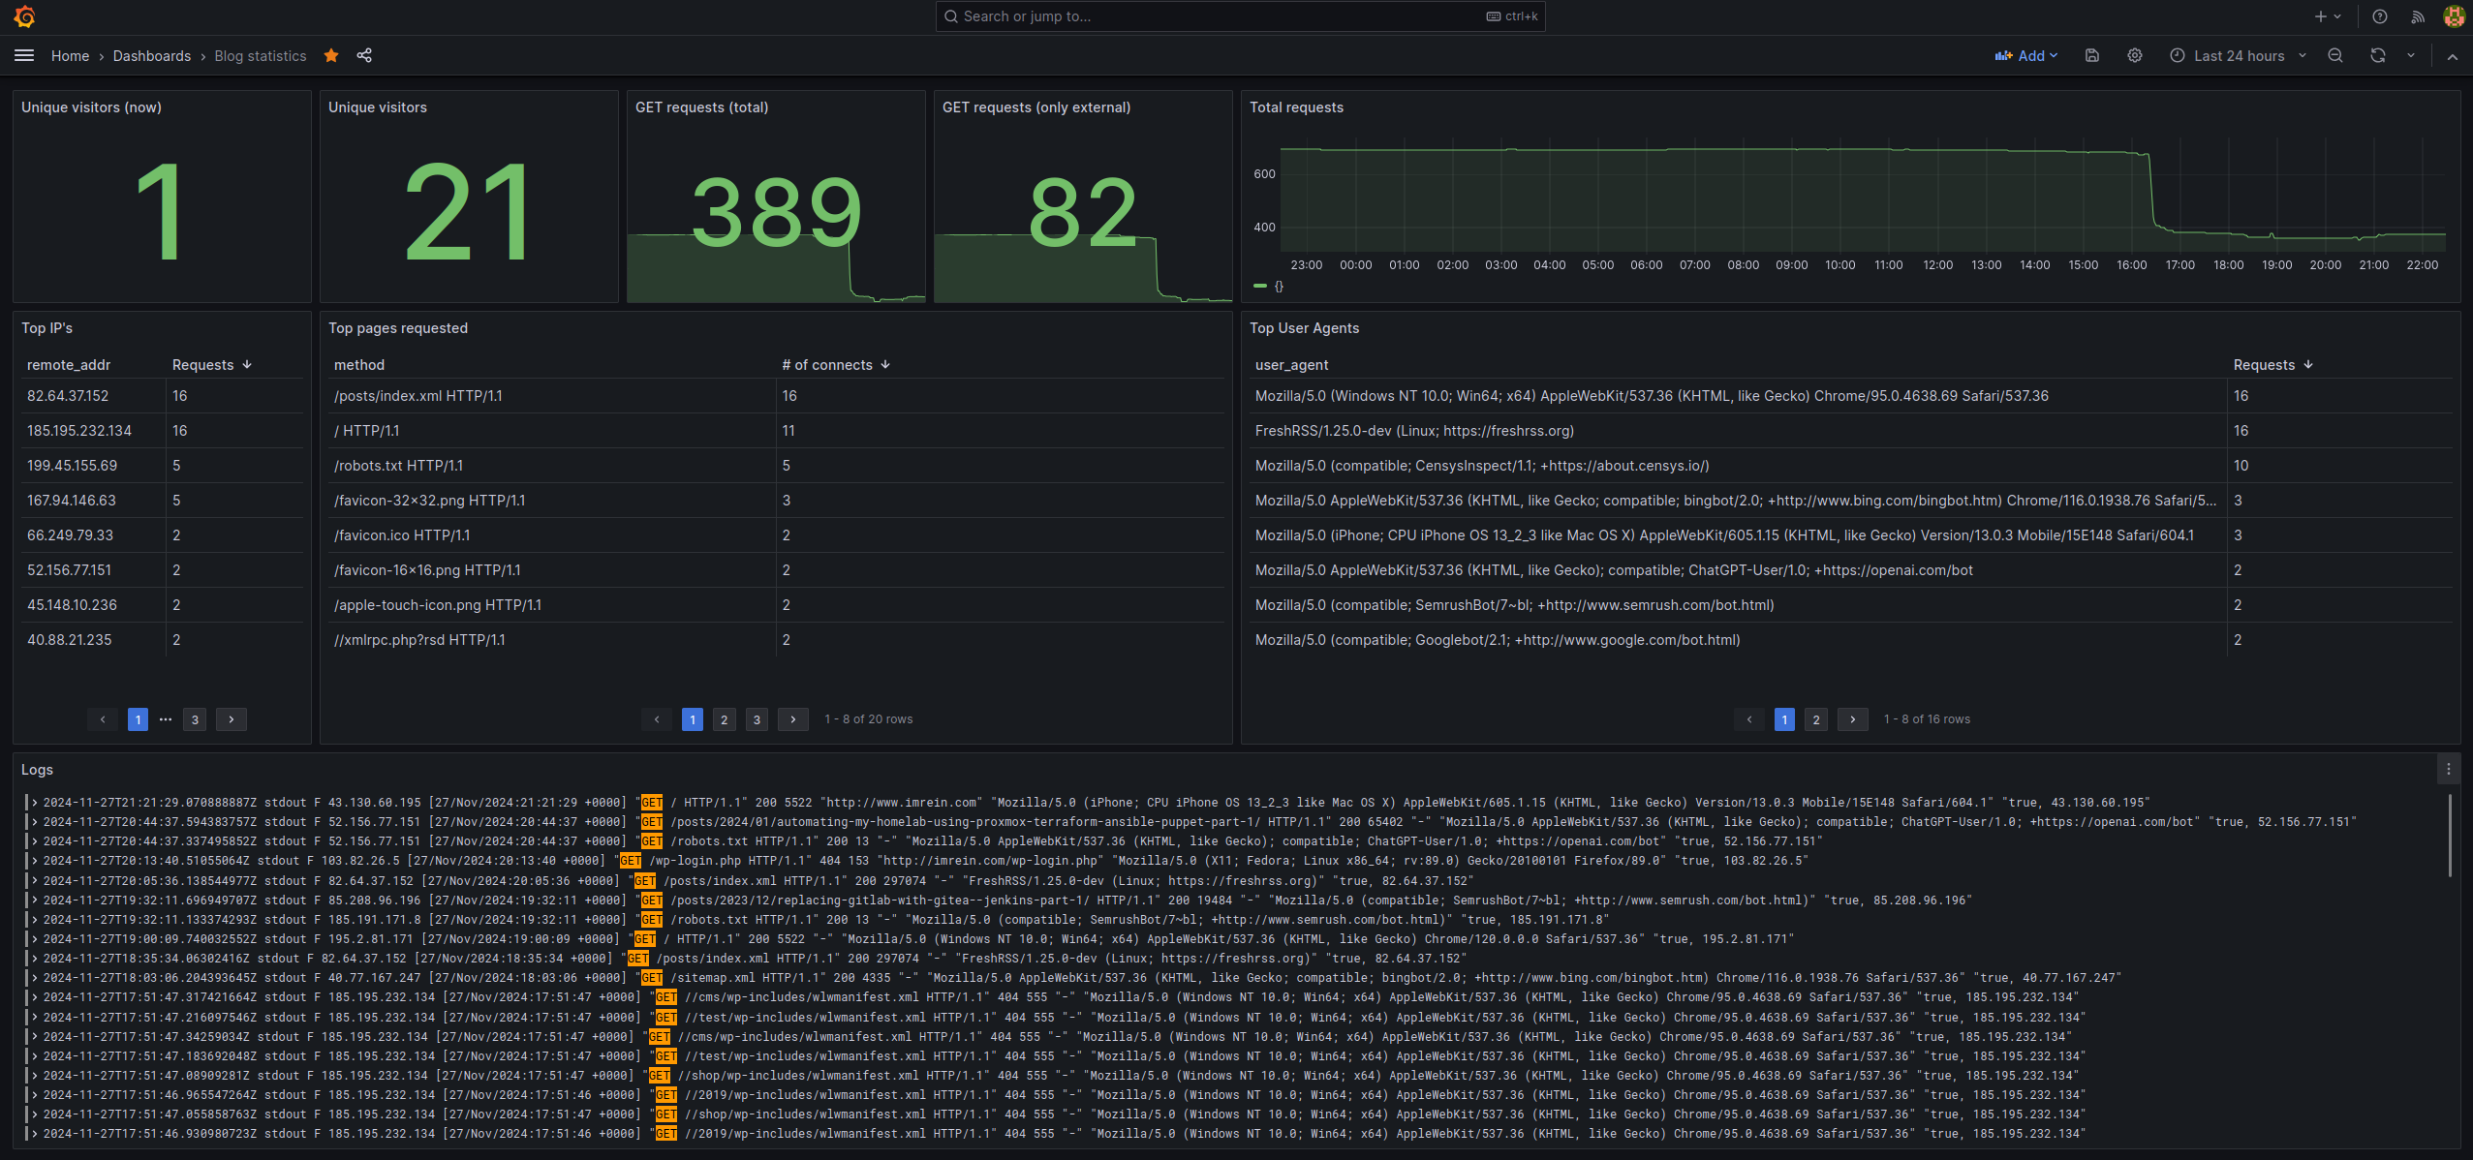The width and height of the screenshot is (2473, 1160).
Task: Sort pages by method column header
Action: tap(359, 365)
